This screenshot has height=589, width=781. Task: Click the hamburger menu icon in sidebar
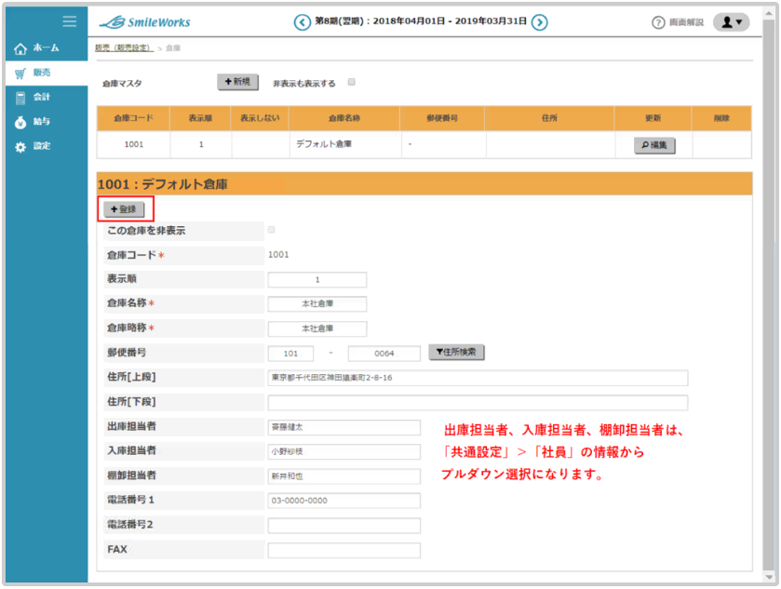69,21
